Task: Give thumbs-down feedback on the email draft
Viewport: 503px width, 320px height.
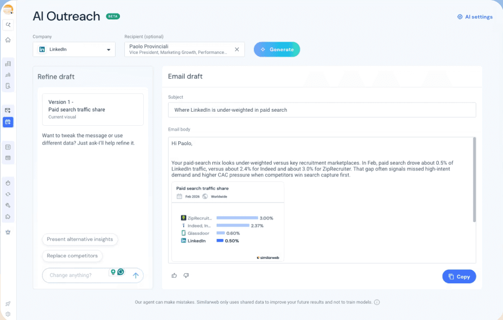Action: (x=186, y=275)
